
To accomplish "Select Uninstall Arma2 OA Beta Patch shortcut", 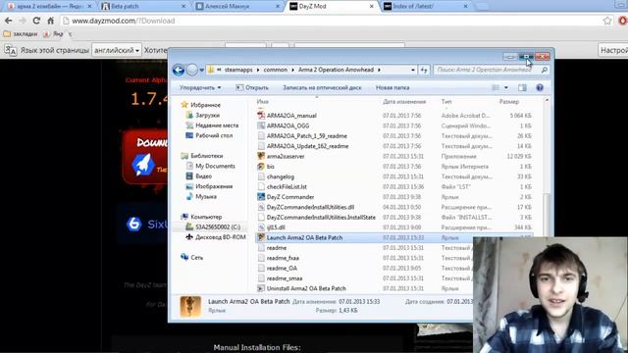I will pyautogui.click(x=306, y=288).
